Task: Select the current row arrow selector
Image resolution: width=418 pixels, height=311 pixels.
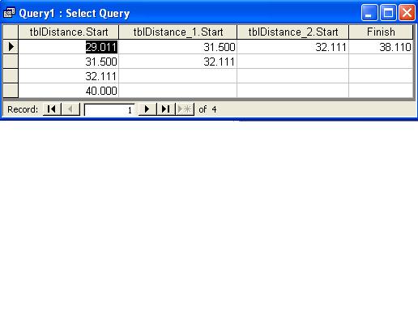Action: [11, 47]
